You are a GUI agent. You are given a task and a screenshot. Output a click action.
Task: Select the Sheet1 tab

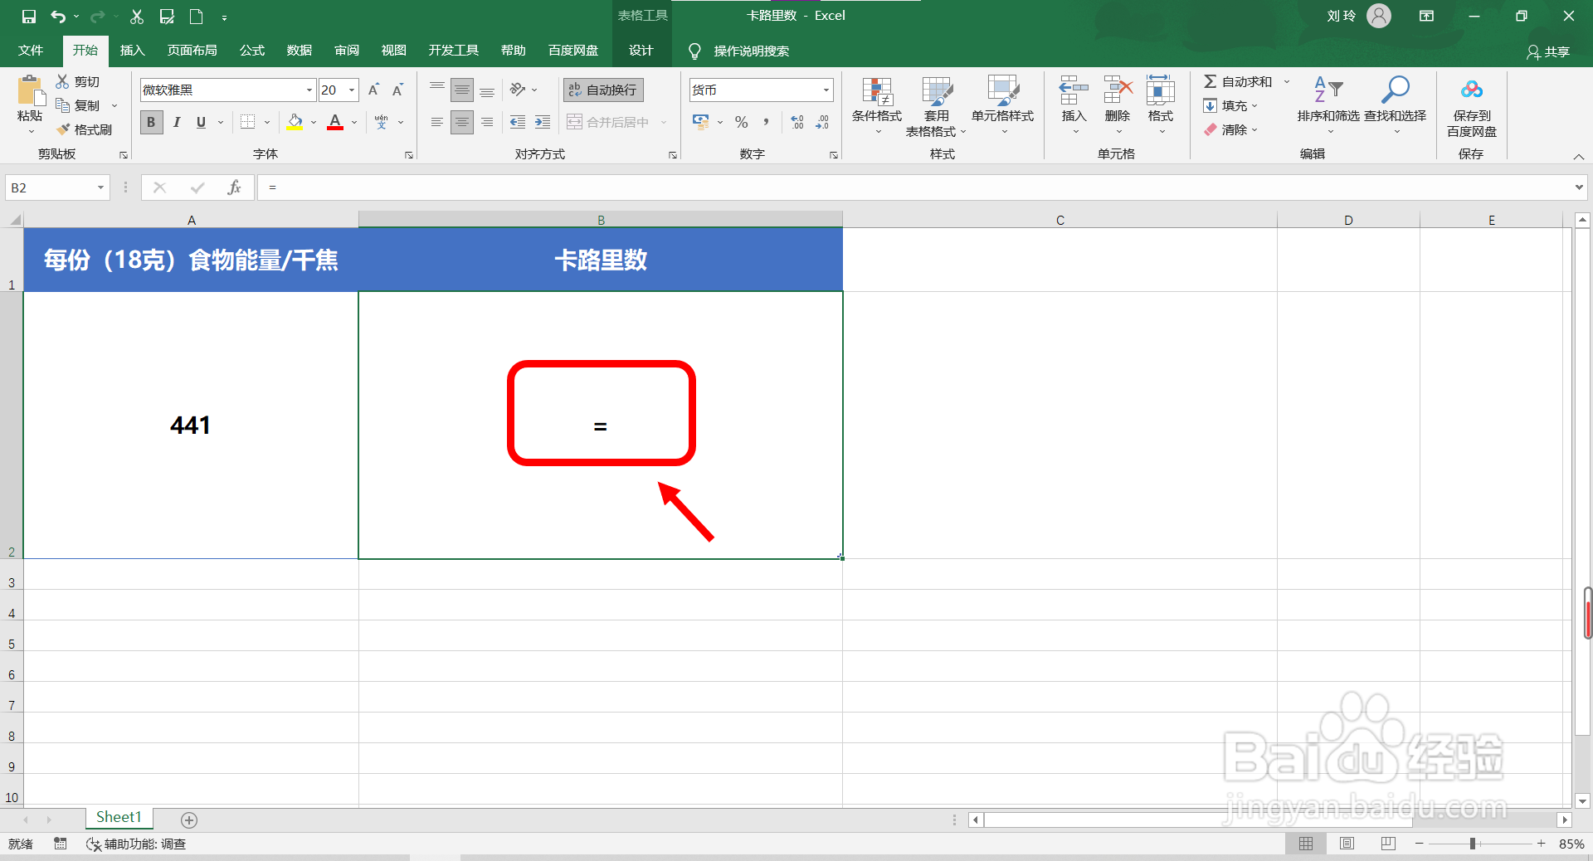pos(119,818)
